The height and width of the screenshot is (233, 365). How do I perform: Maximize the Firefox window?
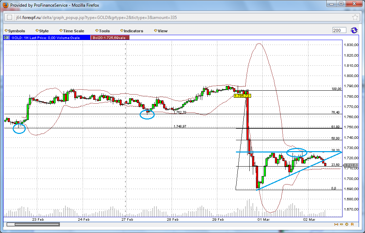[x=341, y=4]
